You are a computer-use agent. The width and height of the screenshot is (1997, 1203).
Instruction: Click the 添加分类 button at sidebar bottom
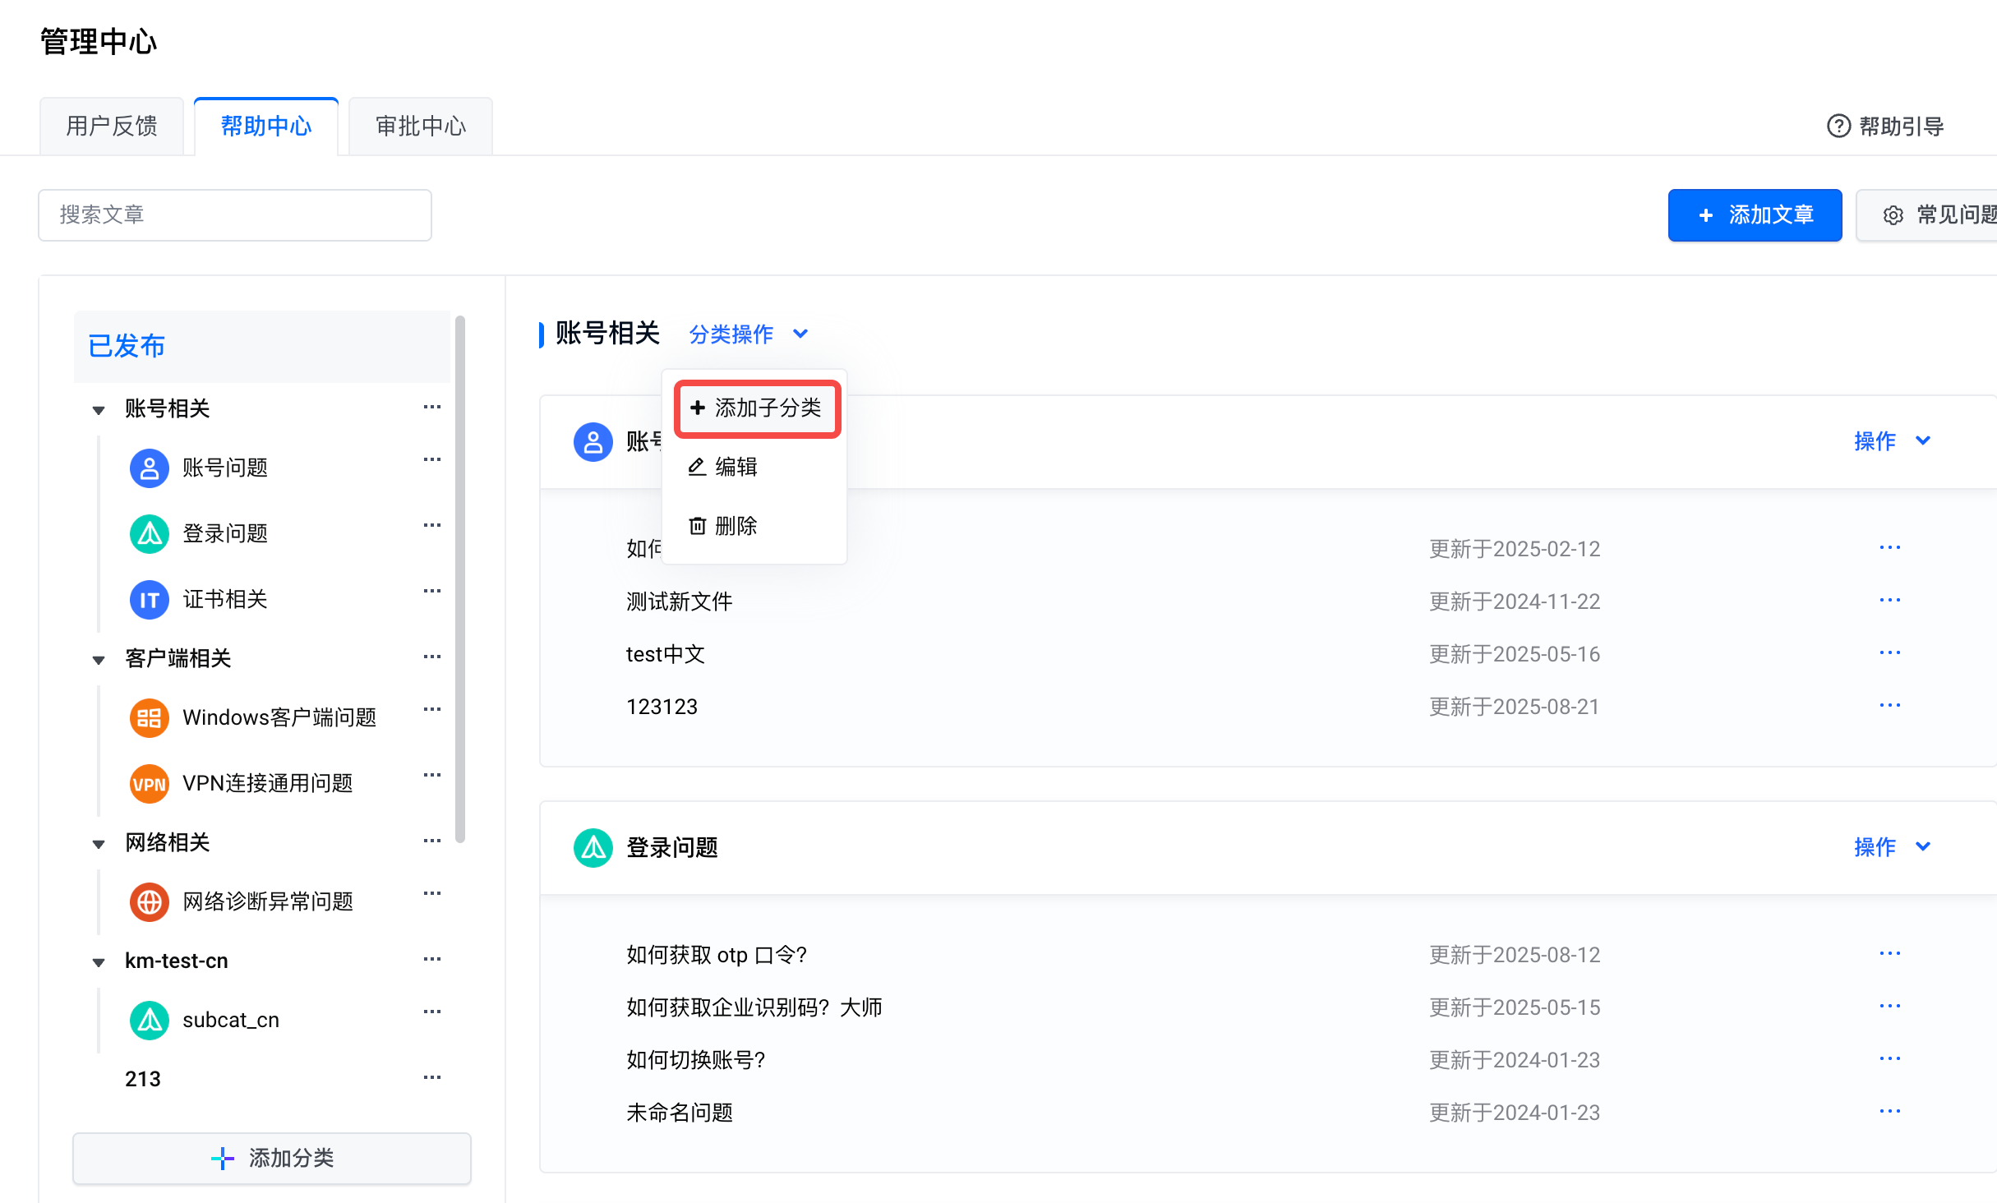(272, 1158)
